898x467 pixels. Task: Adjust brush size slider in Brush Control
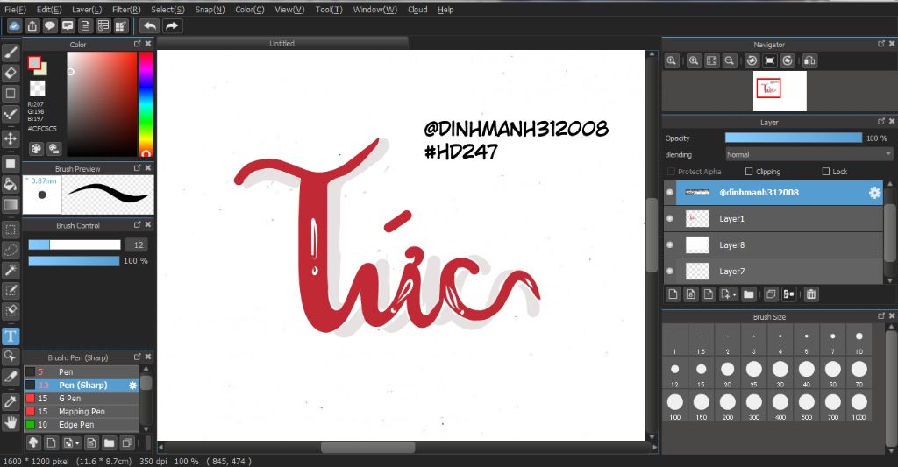point(75,245)
